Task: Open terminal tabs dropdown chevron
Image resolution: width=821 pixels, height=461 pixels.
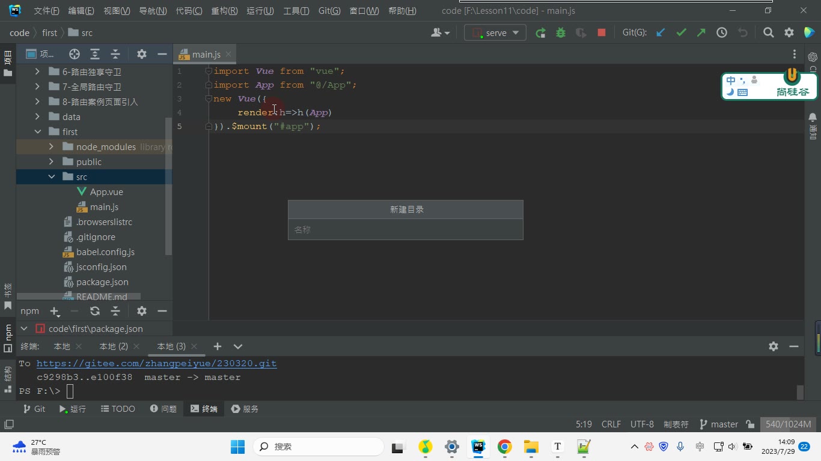Action: [x=238, y=346]
